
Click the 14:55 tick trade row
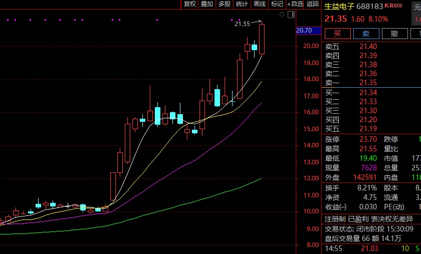[371, 248]
